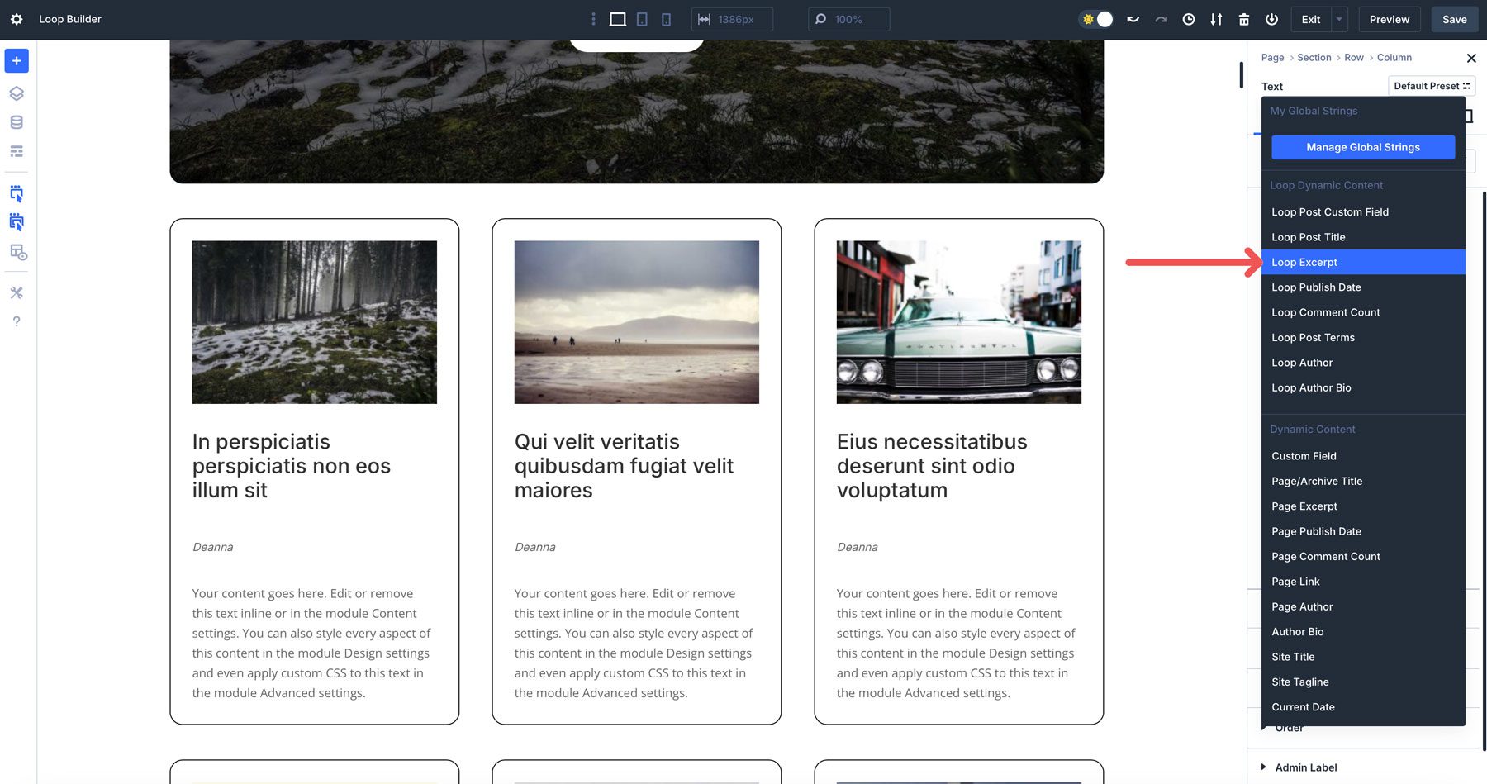Image resolution: width=1487 pixels, height=784 pixels.
Task: Open the Exit button dropdown arrow
Action: click(x=1337, y=18)
